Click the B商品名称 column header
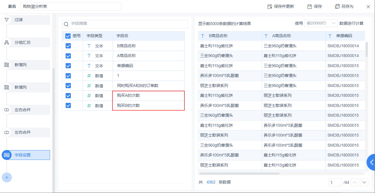This screenshot has width=375, height=193. [x=230, y=36]
